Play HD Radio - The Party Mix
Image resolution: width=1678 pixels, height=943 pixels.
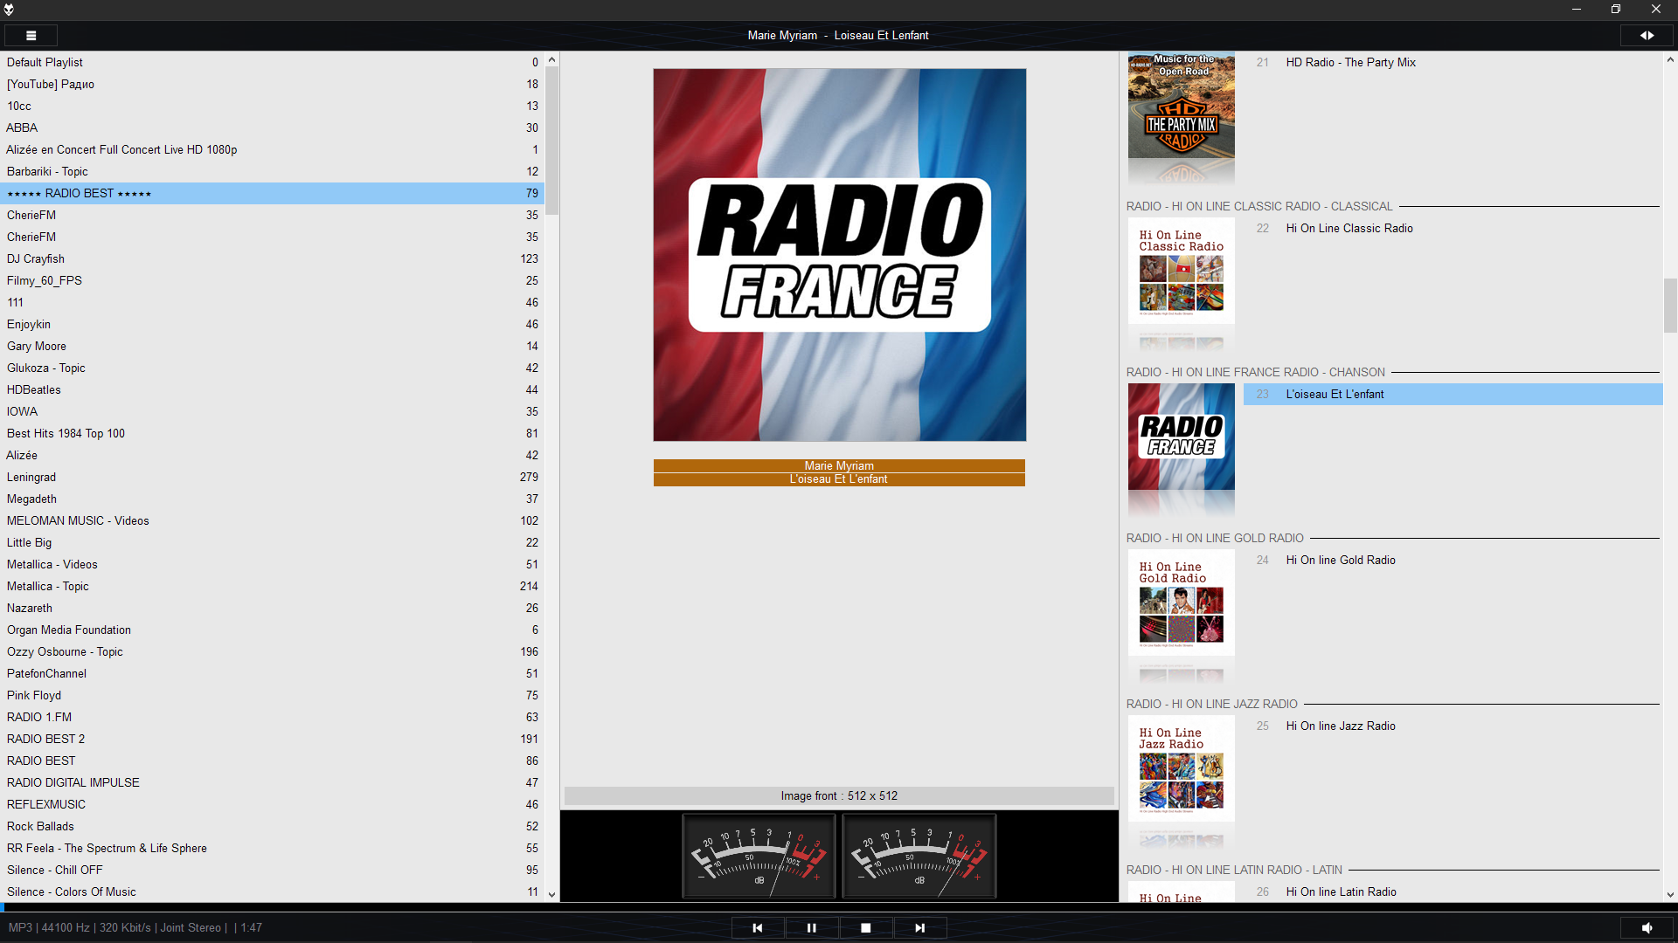(x=1350, y=62)
